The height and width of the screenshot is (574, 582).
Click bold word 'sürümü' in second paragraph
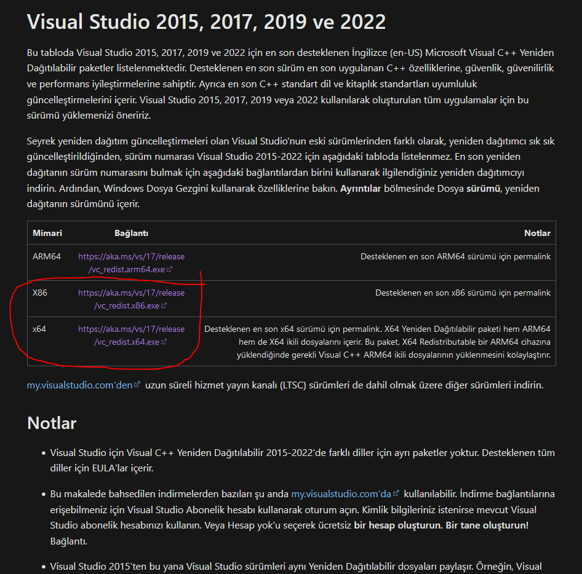click(483, 189)
